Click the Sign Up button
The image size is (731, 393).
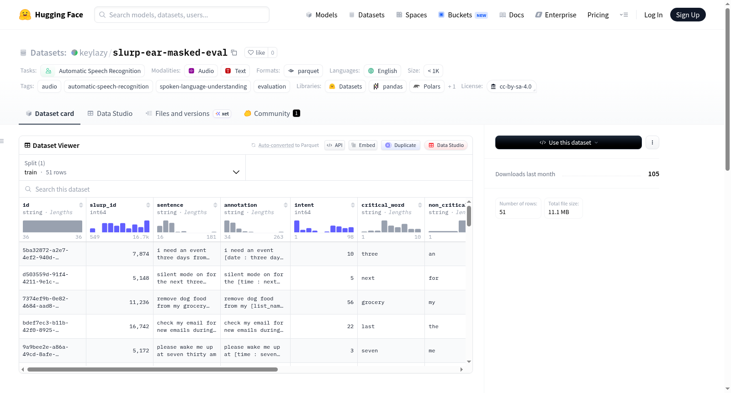pos(688,15)
